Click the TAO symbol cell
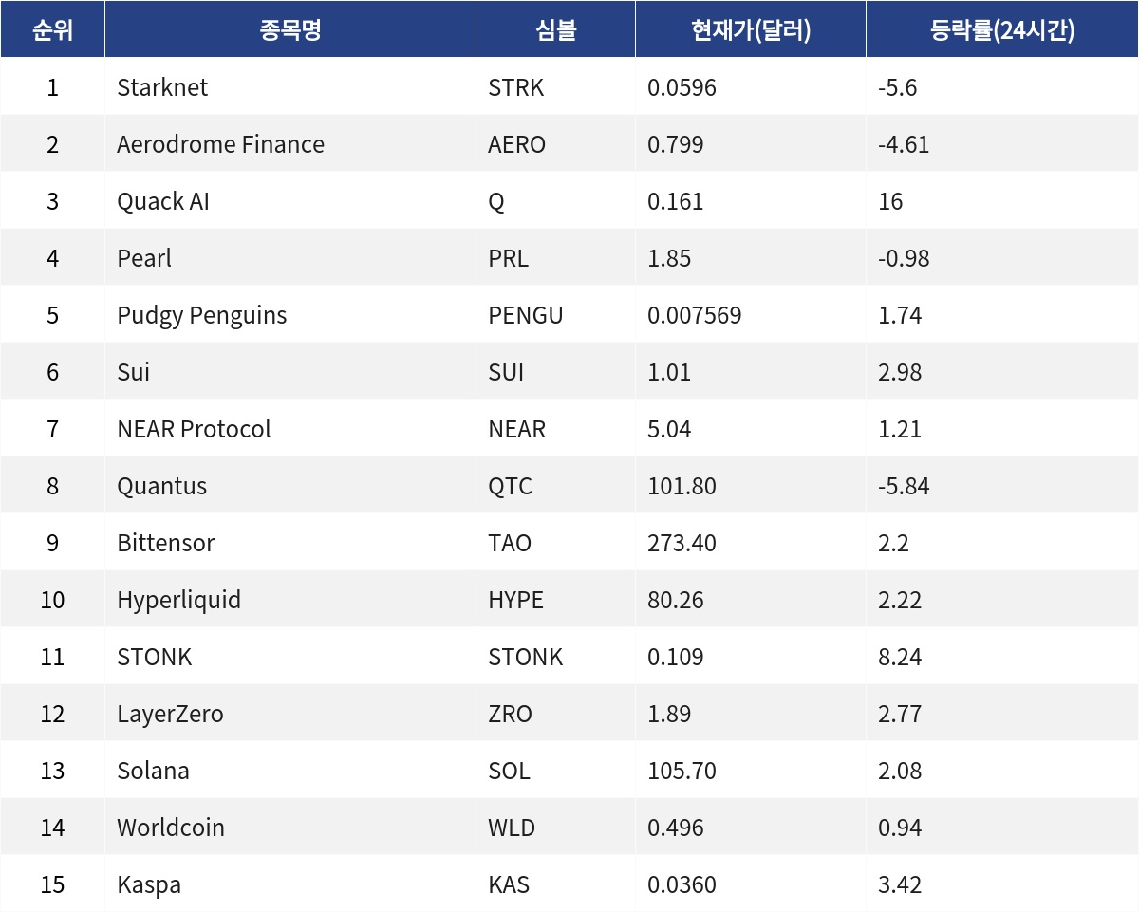Screen dimensions: 1139x912 pos(556,543)
